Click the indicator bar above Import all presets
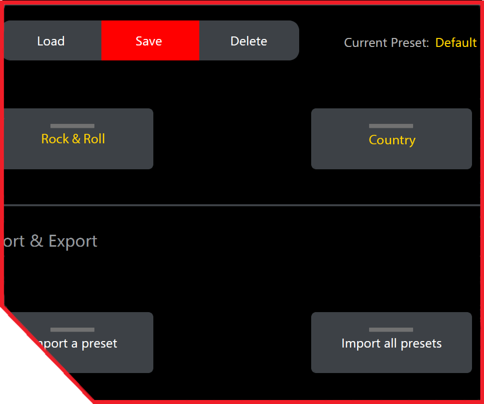This screenshot has width=484, height=404. click(391, 330)
